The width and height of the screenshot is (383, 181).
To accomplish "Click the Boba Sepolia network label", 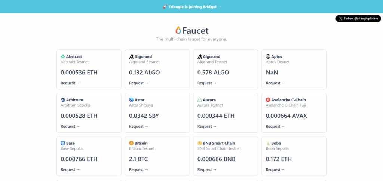I will pos(277,148).
